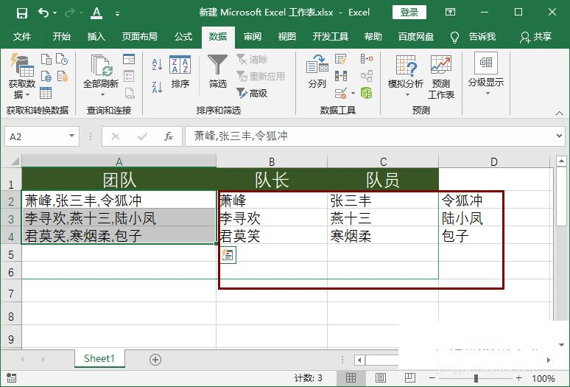
Task: Open the Name Box dropdown arrow
Action: click(x=72, y=136)
